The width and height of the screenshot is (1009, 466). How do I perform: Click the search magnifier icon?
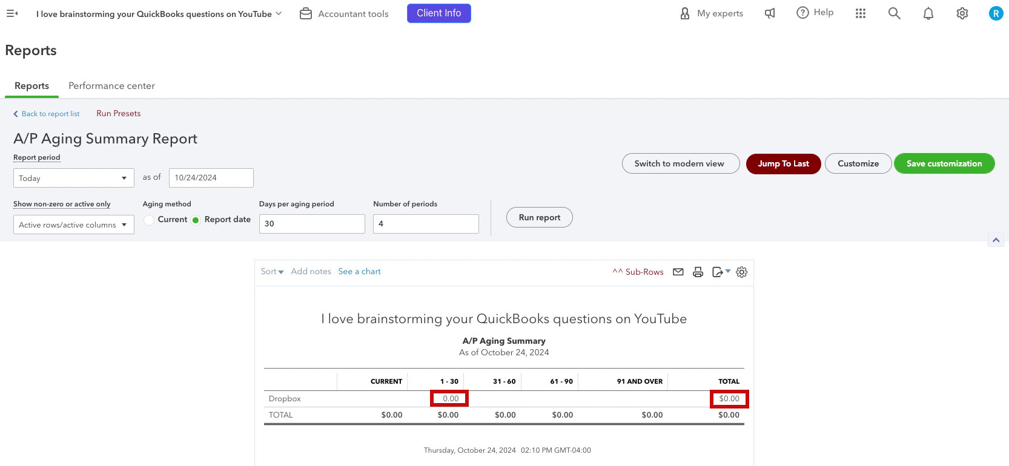click(x=895, y=13)
